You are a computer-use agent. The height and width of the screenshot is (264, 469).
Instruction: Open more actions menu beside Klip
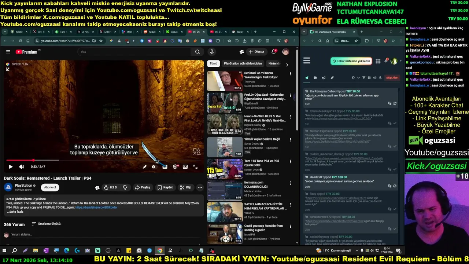[200, 187]
